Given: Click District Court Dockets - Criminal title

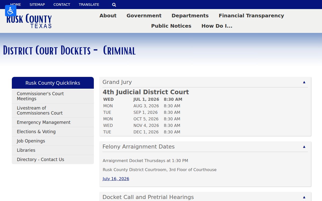Looking at the screenshot, I should coord(69,51).
